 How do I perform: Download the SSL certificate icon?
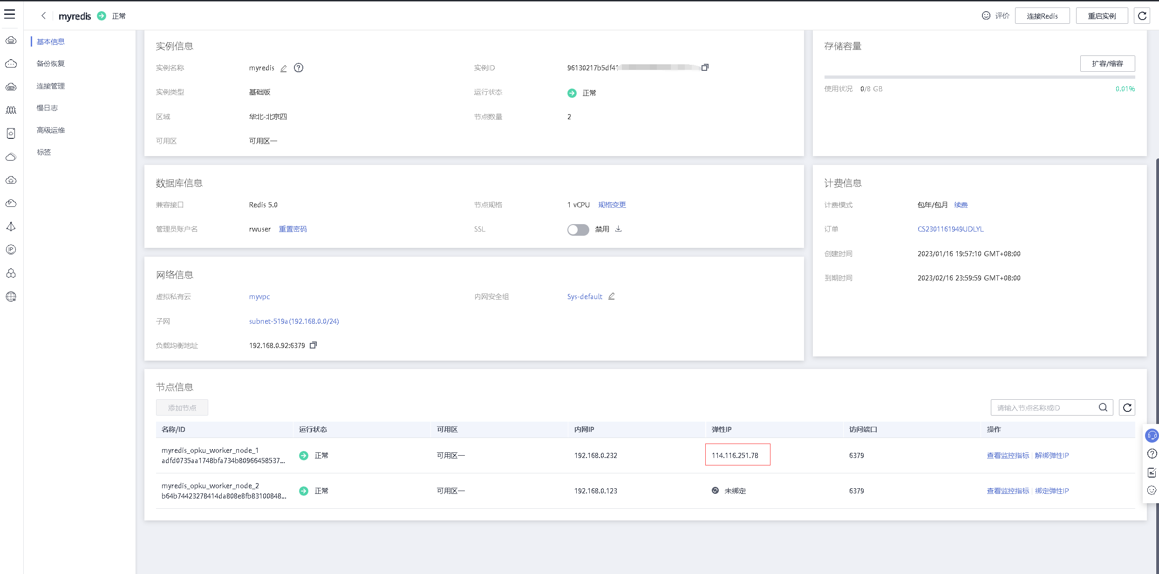point(619,229)
